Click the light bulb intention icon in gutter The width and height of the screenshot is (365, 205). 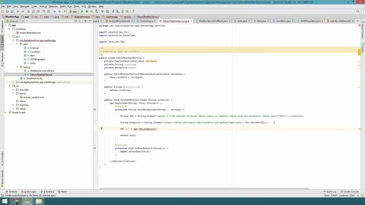102,128
